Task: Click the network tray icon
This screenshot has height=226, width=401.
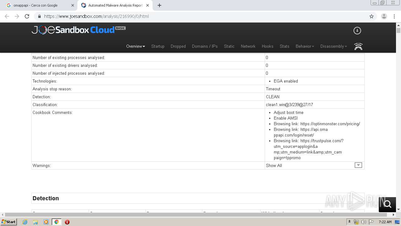Action: pyautogui.click(x=356, y=222)
